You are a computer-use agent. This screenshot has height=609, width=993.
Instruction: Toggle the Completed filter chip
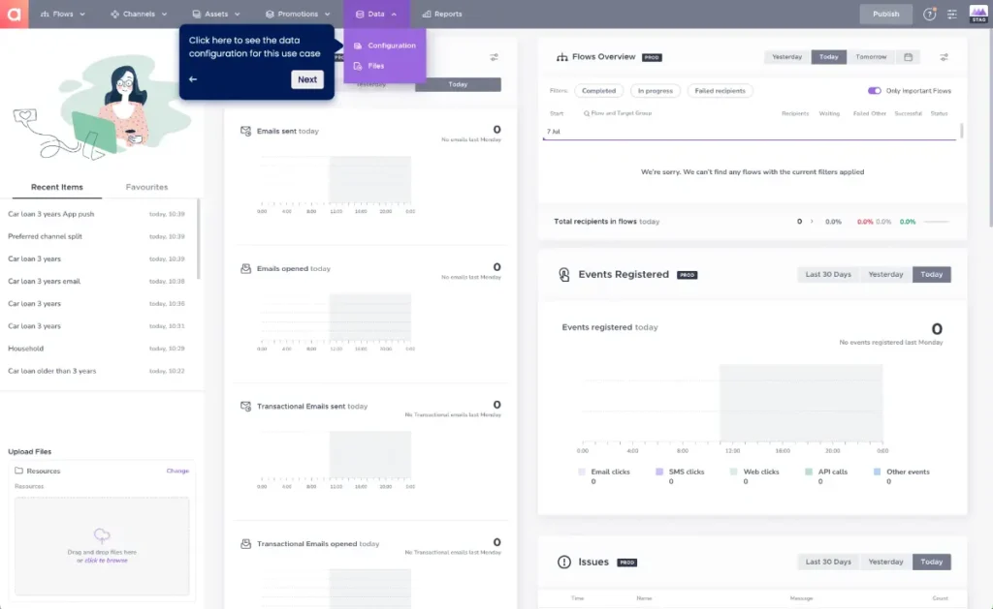coord(598,91)
